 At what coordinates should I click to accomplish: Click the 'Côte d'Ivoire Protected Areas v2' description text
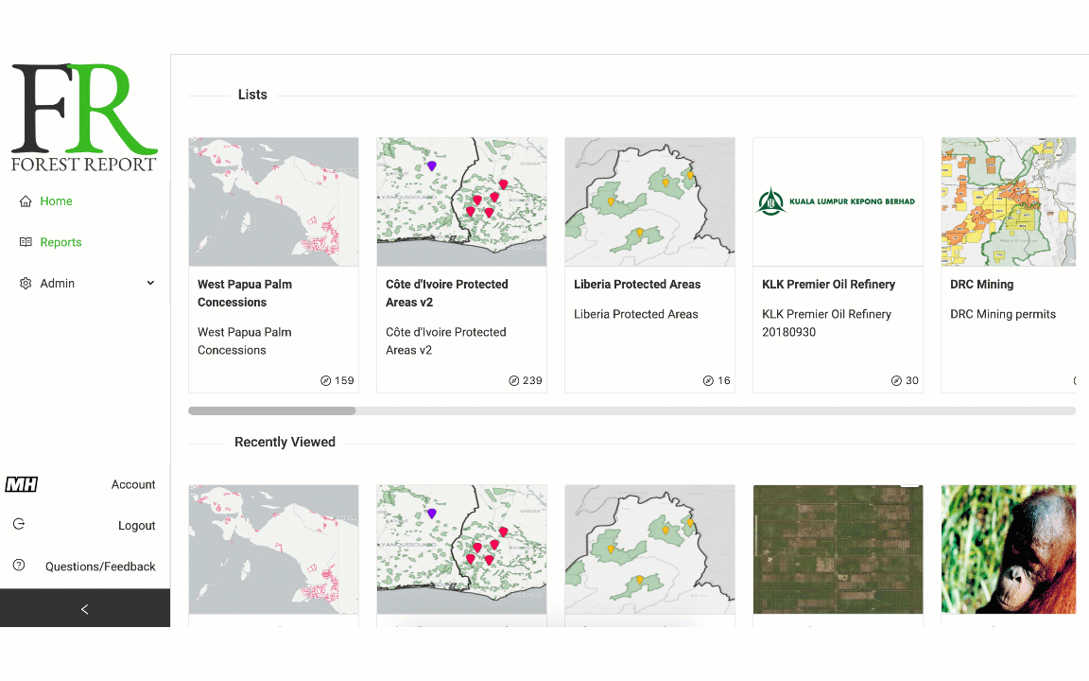pyautogui.click(x=446, y=341)
